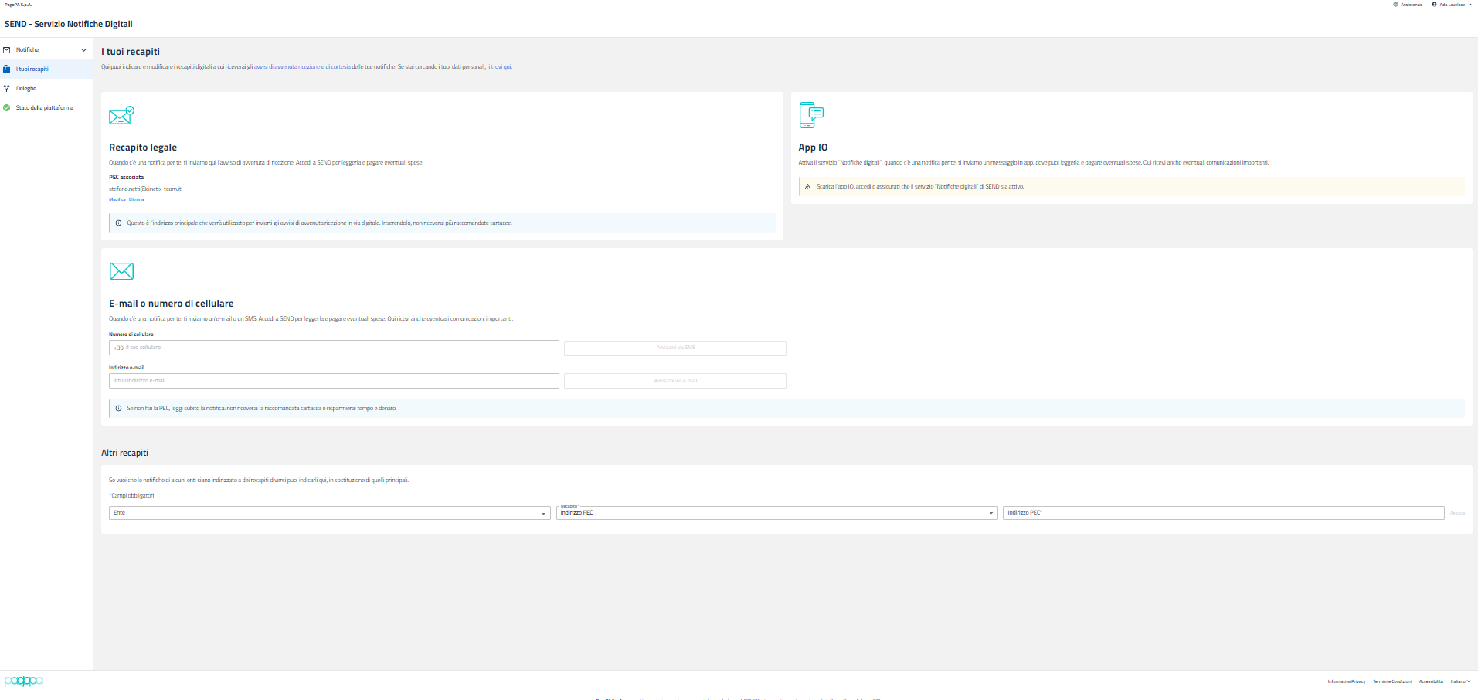Go to Stato della piattaforma menu item
Image resolution: width=1478 pixels, height=700 pixels.
click(45, 108)
